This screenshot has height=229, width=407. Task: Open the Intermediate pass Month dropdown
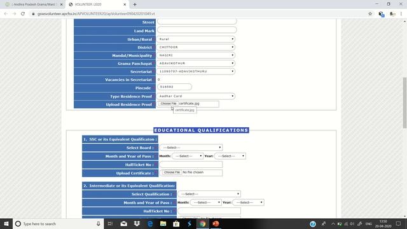point(206,202)
